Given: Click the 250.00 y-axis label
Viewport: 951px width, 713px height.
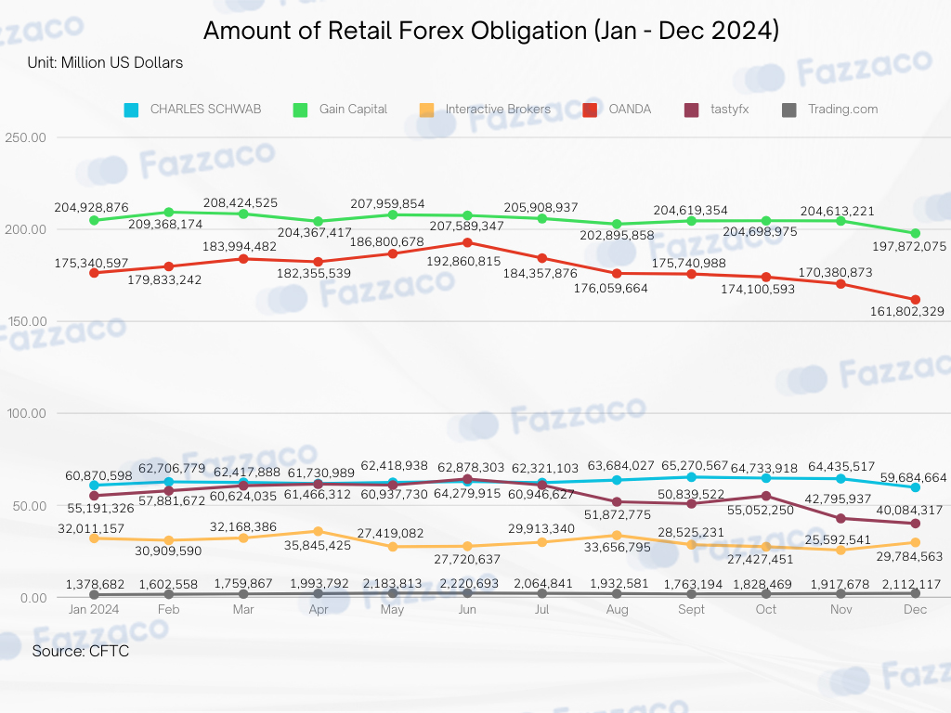Looking at the screenshot, I should pyautogui.click(x=25, y=137).
